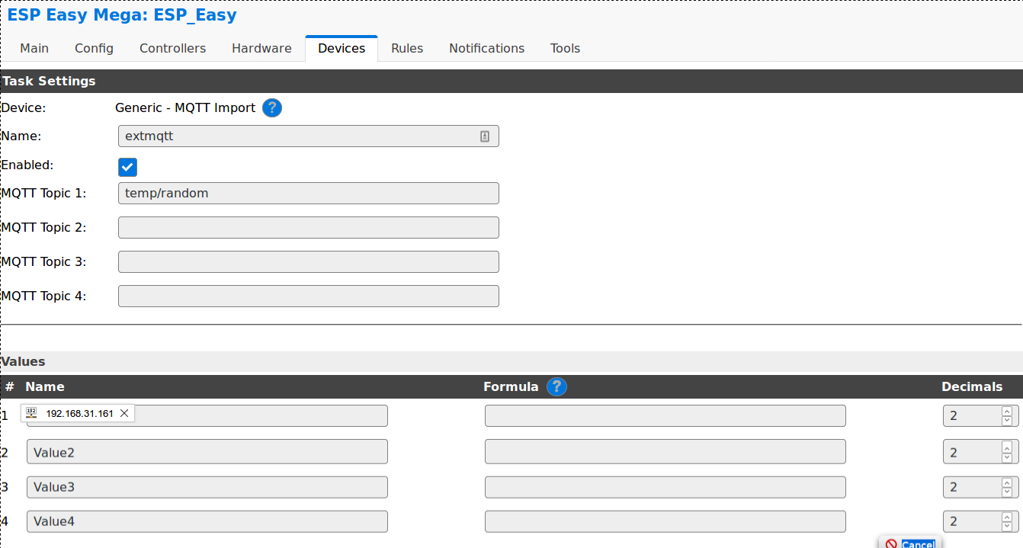This screenshot has height=548, width=1023.
Task: Click the Task Settings header text
Action: pyautogui.click(x=49, y=81)
